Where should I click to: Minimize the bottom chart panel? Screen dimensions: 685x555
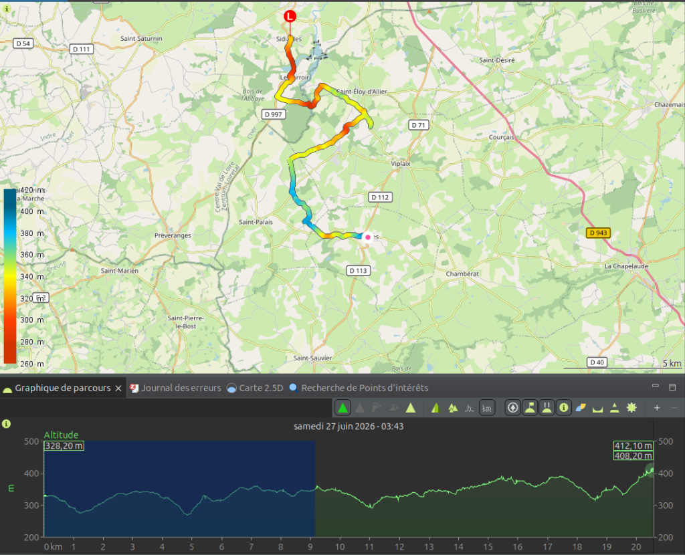tap(656, 386)
